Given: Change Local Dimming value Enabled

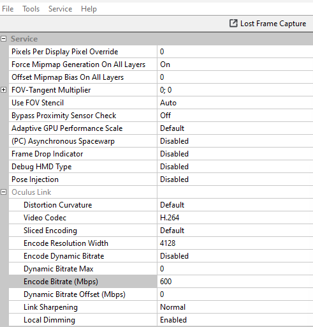Looking at the screenshot, I should pos(235,320).
